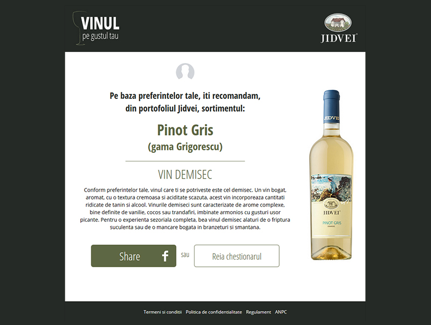This screenshot has height=325, width=431.
Task: Click the JIDVEI wordmark text in header
Action: tap(339, 38)
